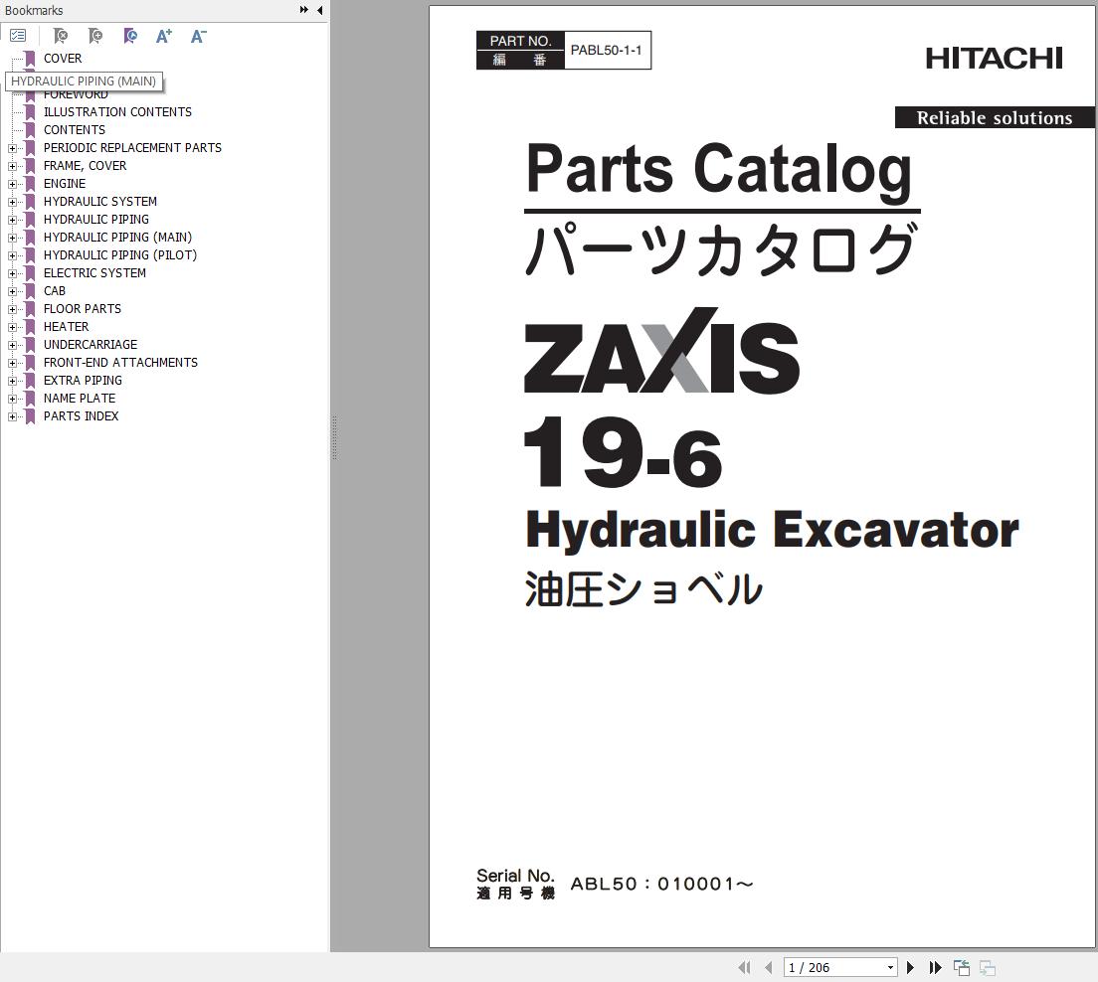Go to the first page
The image size is (1098, 982).
tap(744, 967)
